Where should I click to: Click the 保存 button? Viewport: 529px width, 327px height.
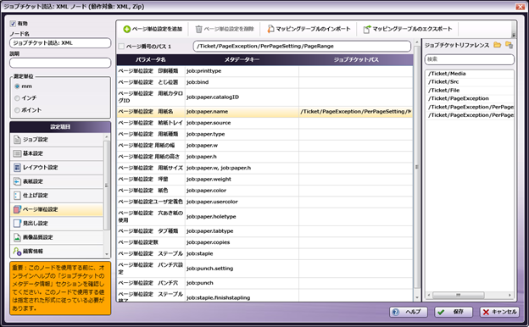point(454,312)
